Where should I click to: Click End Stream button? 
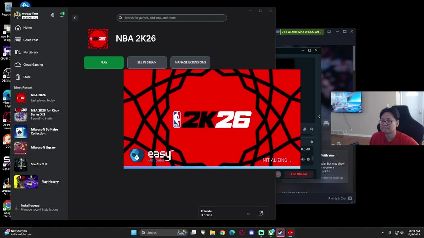[x=299, y=174]
